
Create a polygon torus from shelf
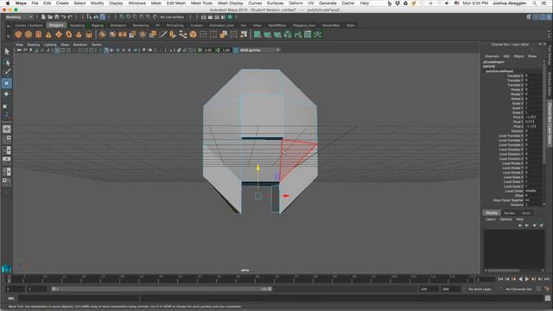(x=69, y=35)
